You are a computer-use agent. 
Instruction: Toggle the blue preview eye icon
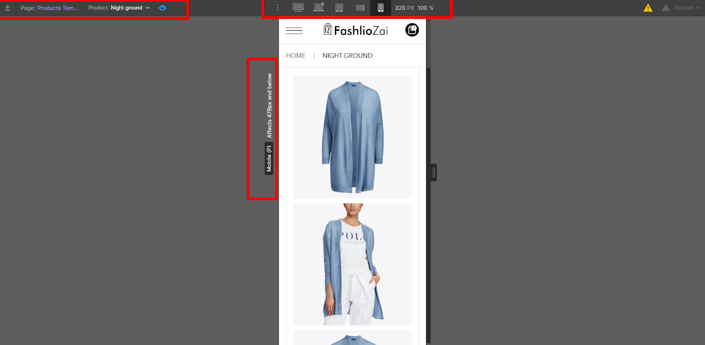click(x=163, y=8)
